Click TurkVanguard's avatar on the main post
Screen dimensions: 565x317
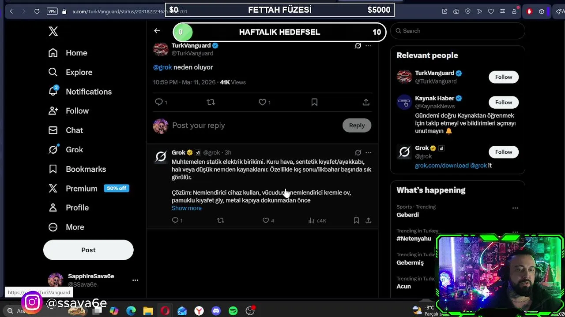click(161, 49)
